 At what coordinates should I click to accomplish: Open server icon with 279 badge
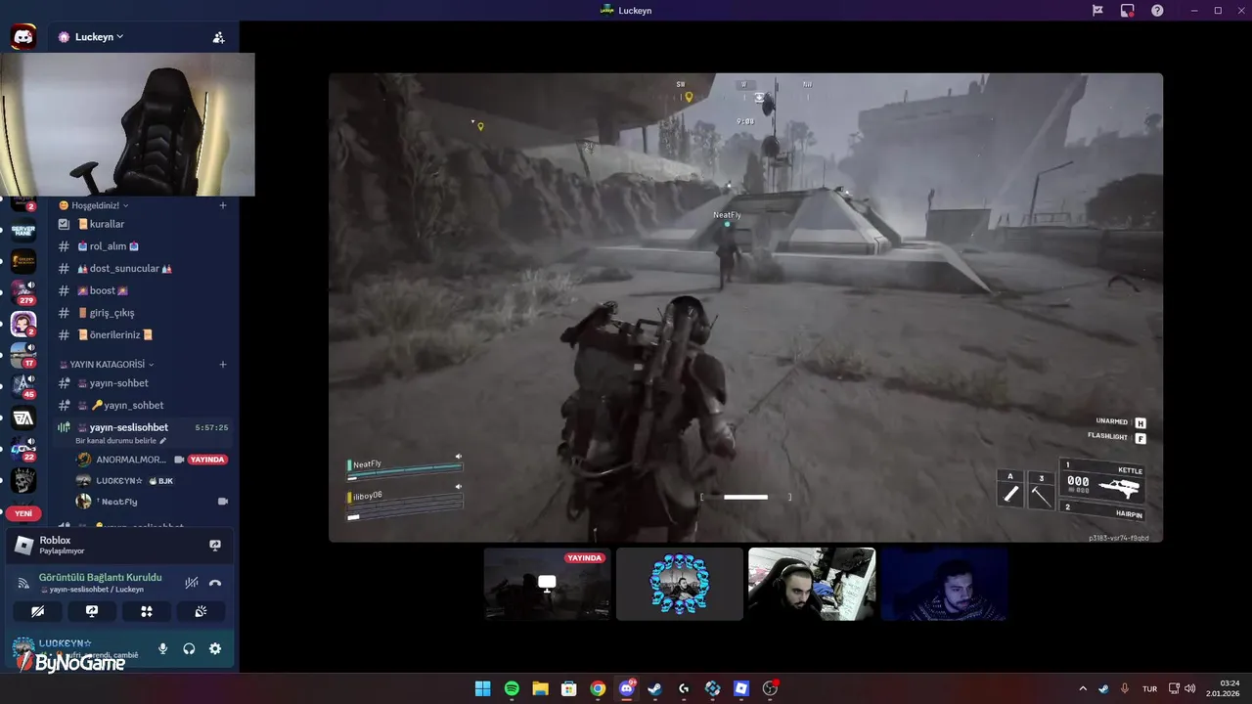click(x=23, y=291)
